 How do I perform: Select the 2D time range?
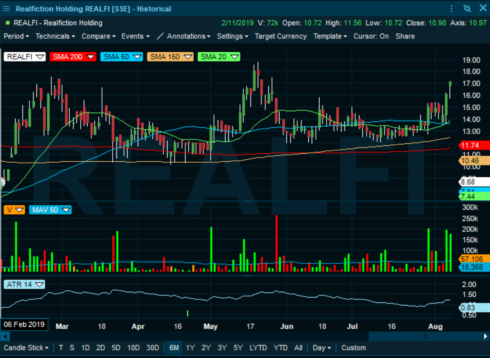point(101,348)
